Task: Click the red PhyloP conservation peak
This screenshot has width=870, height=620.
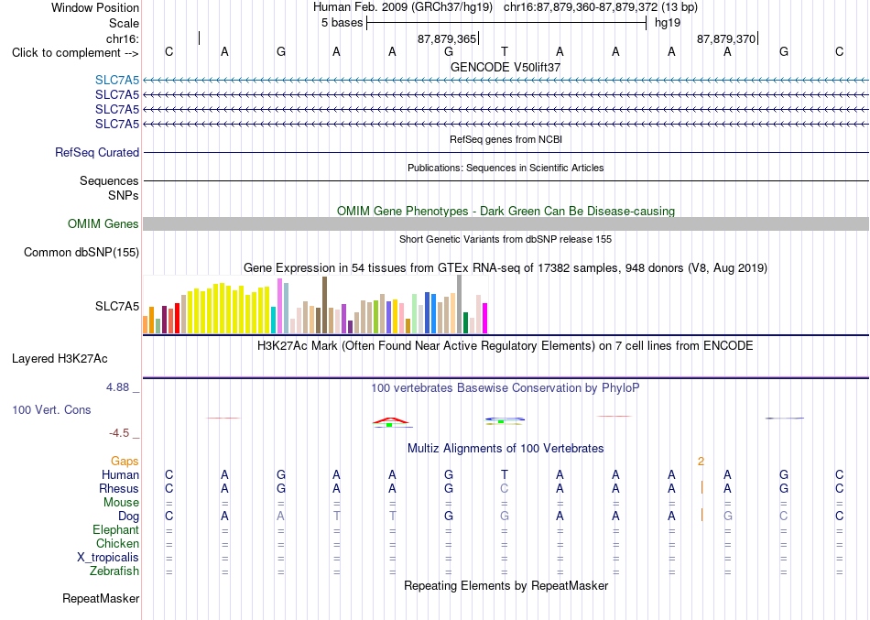Action: [x=391, y=420]
